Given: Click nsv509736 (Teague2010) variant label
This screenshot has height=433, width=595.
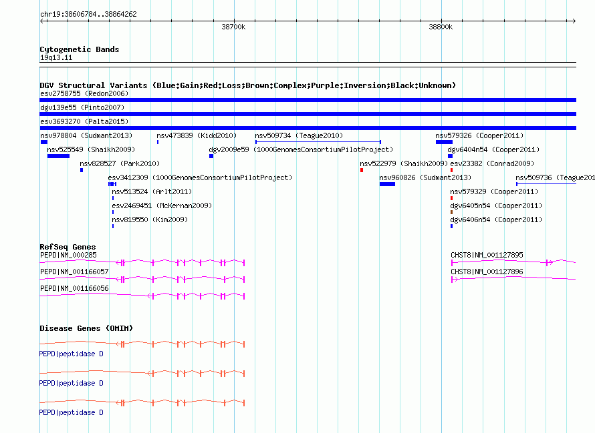Looking at the screenshot, I should click(x=555, y=177).
